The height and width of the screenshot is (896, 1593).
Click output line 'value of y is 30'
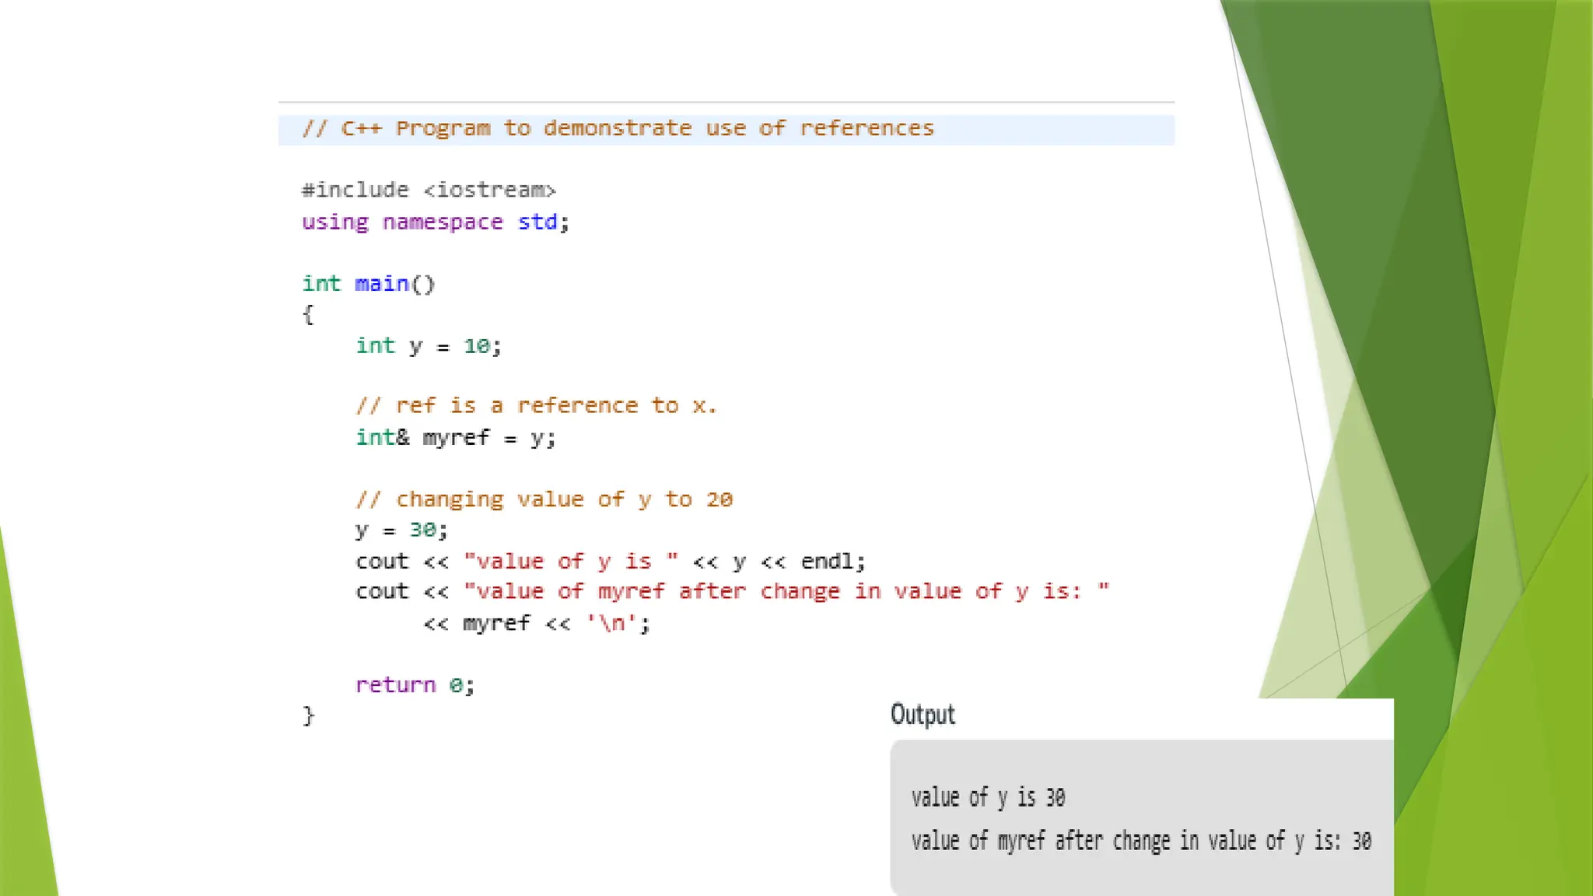[x=988, y=798]
